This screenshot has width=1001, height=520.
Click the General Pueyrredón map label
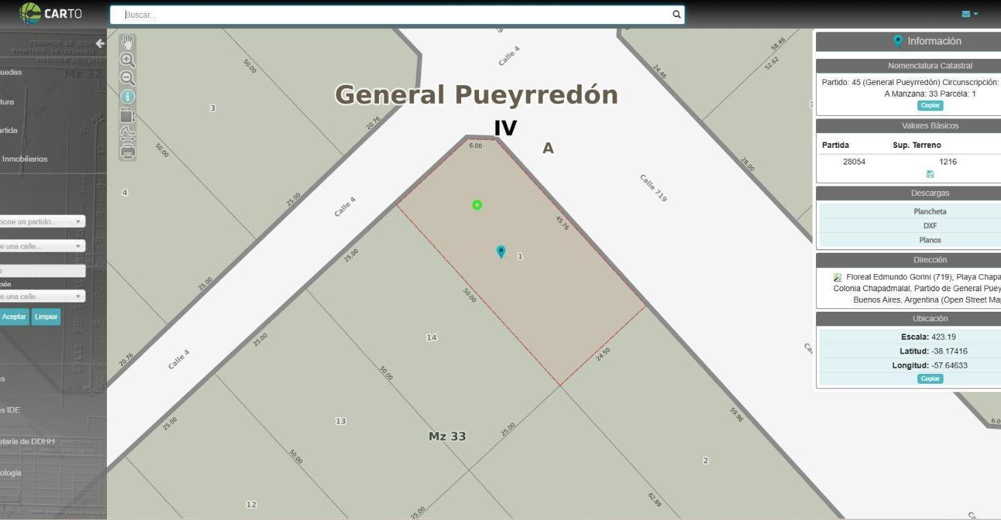tap(476, 95)
